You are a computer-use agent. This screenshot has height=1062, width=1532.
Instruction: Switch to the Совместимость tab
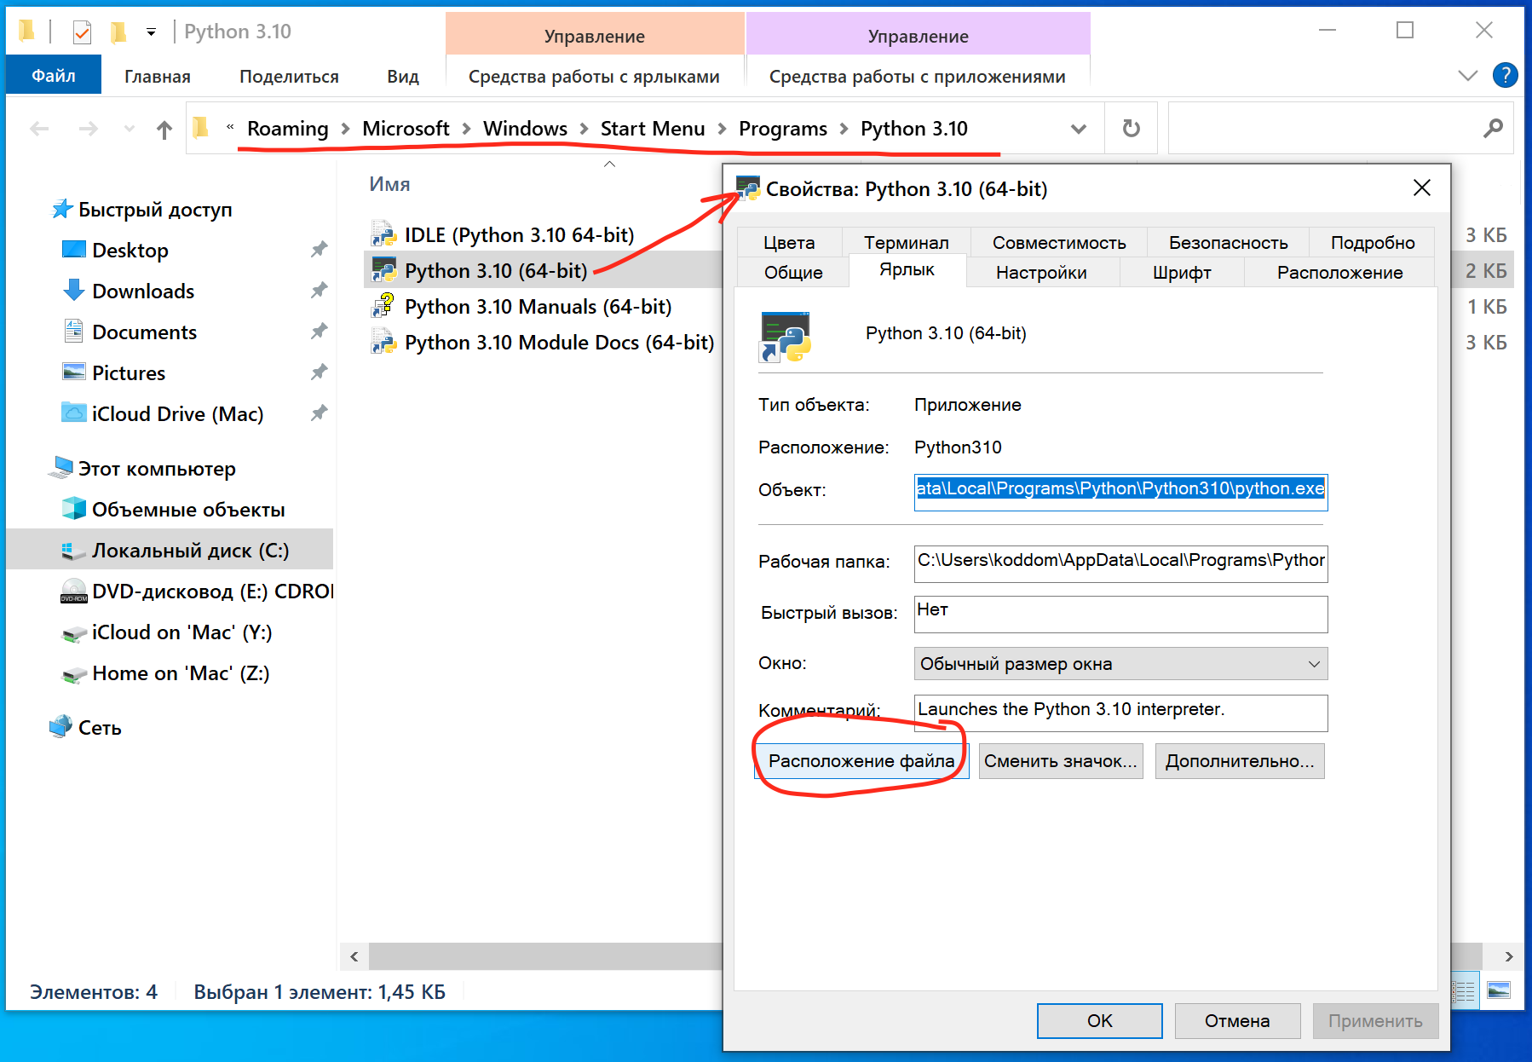[1057, 242]
